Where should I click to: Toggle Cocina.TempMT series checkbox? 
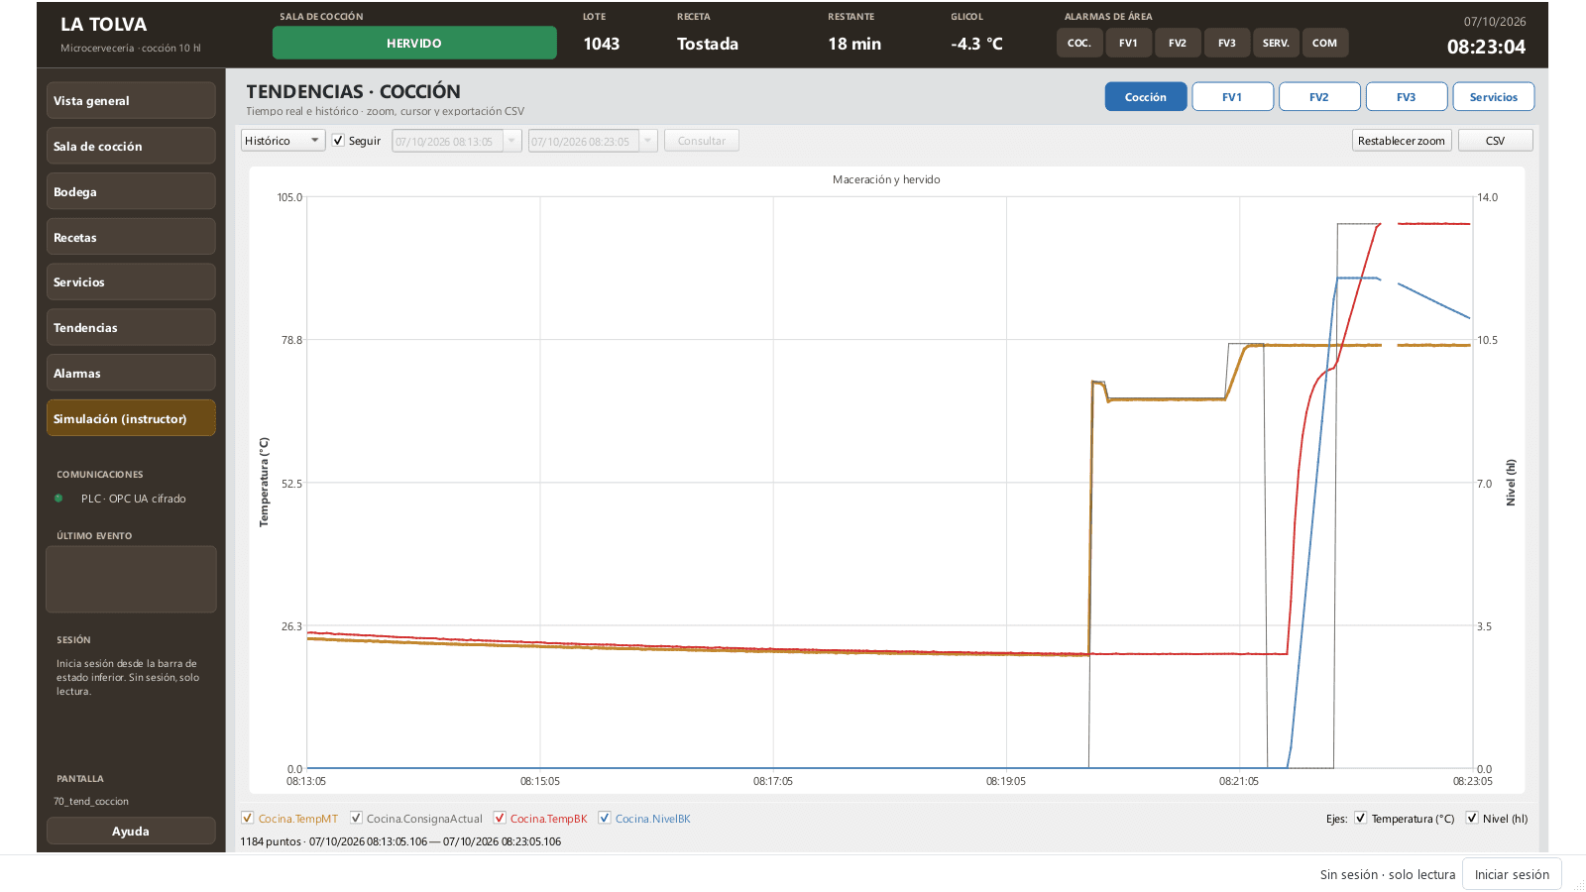(248, 818)
